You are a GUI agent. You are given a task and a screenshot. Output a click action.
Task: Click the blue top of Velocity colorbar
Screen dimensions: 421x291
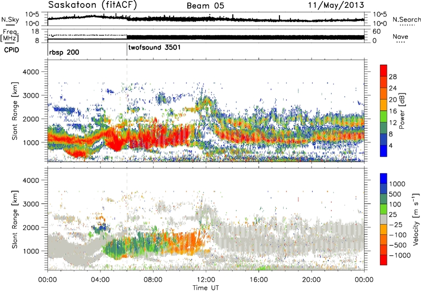(x=384, y=179)
